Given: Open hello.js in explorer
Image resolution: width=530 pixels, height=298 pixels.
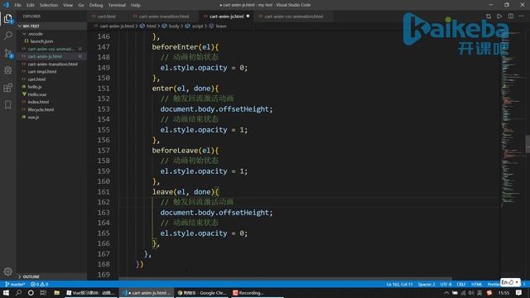Looking at the screenshot, I should click(35, 87).
